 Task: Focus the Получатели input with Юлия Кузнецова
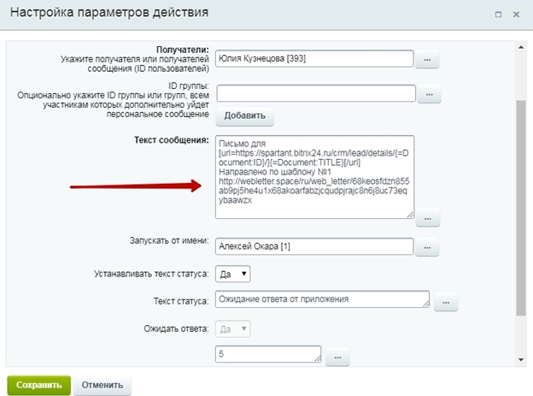314,58
